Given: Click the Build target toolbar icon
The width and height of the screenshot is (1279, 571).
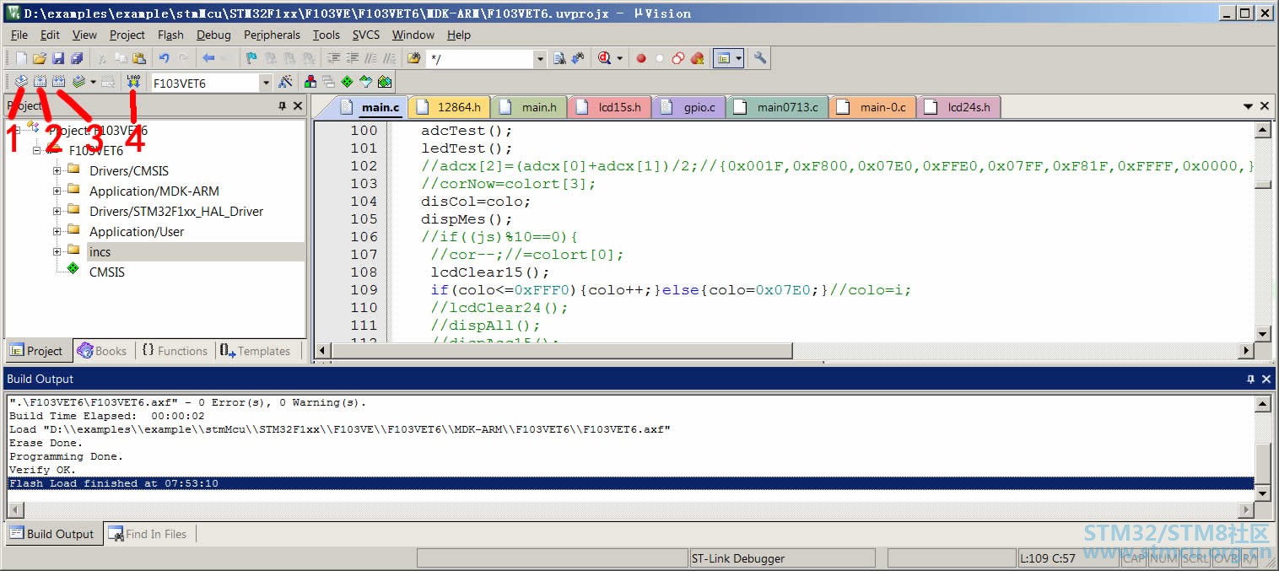Looking at the screenshot, I should (x=40, y=82).
